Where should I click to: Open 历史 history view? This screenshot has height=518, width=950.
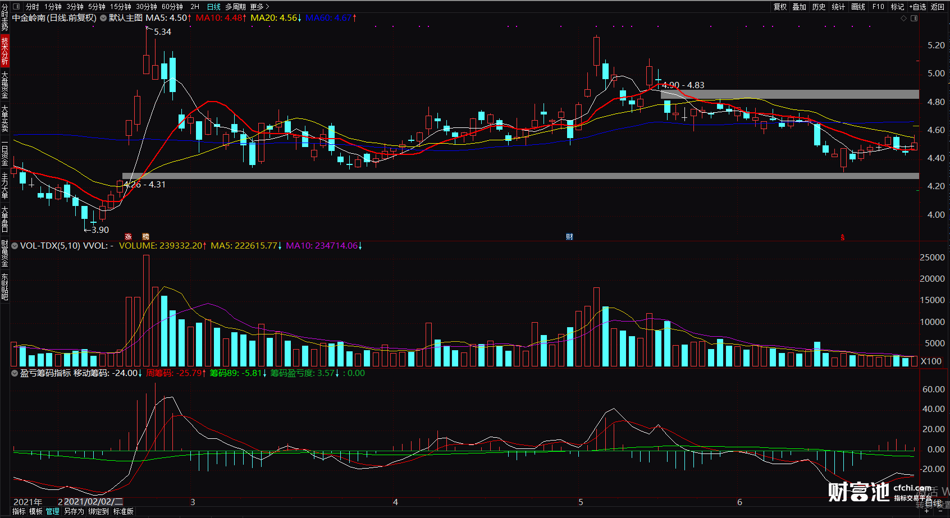pyautogui.click(x=819, y=7)
